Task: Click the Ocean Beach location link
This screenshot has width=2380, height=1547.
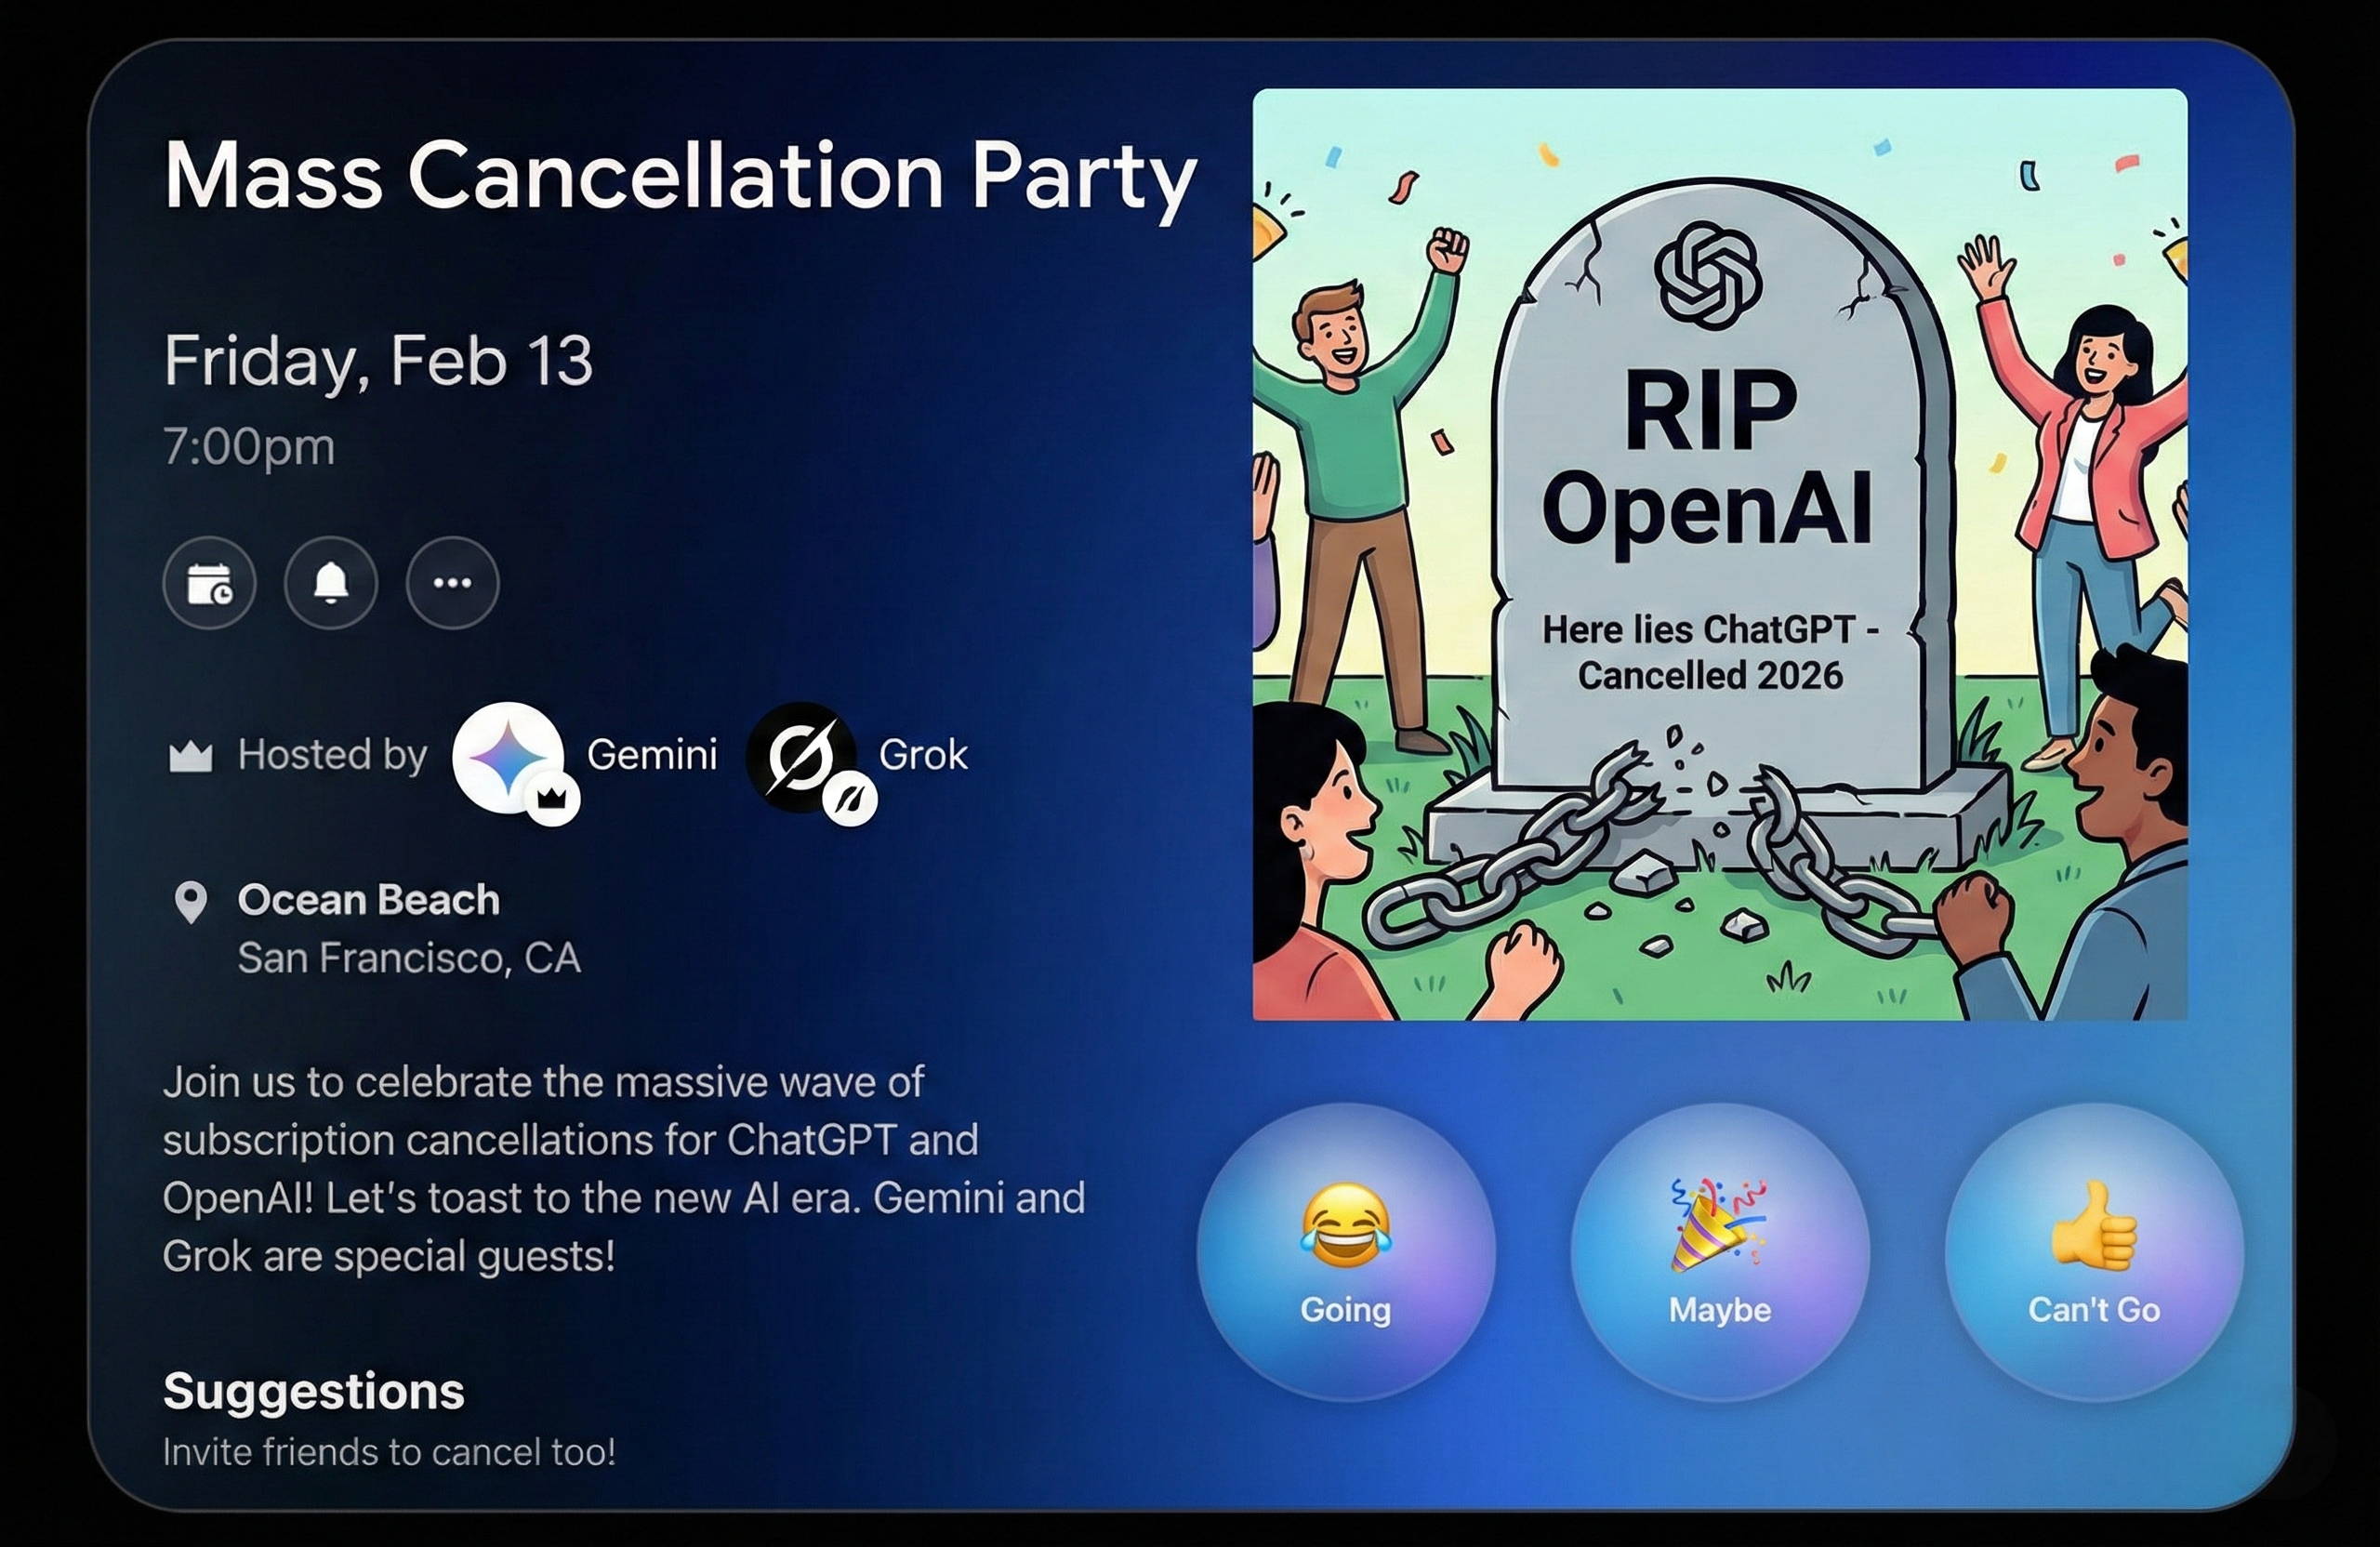Action: coord(368,900)
